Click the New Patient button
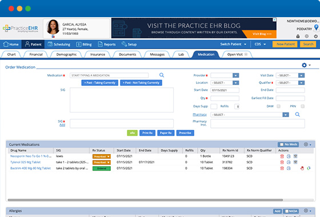320x217 pixels. pyautogui.click(x=285, y=44)
